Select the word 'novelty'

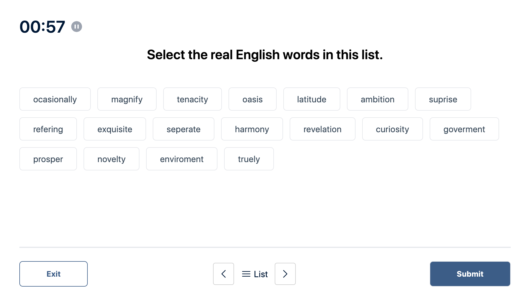pyautogui.click(x=111, y=159)
